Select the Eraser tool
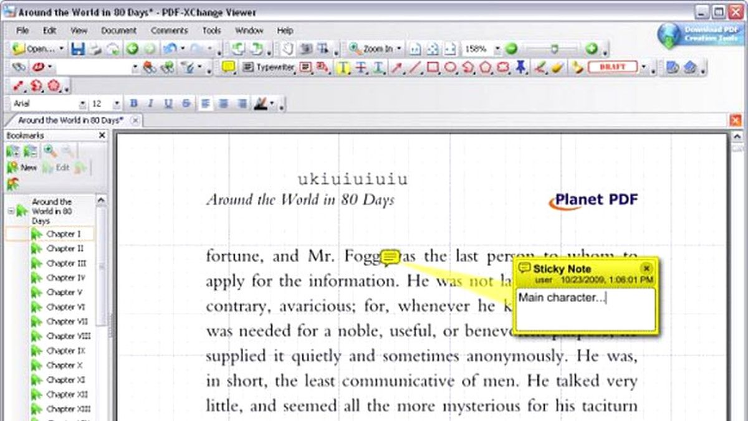748x421 pixels. click(x=557, y=67)
